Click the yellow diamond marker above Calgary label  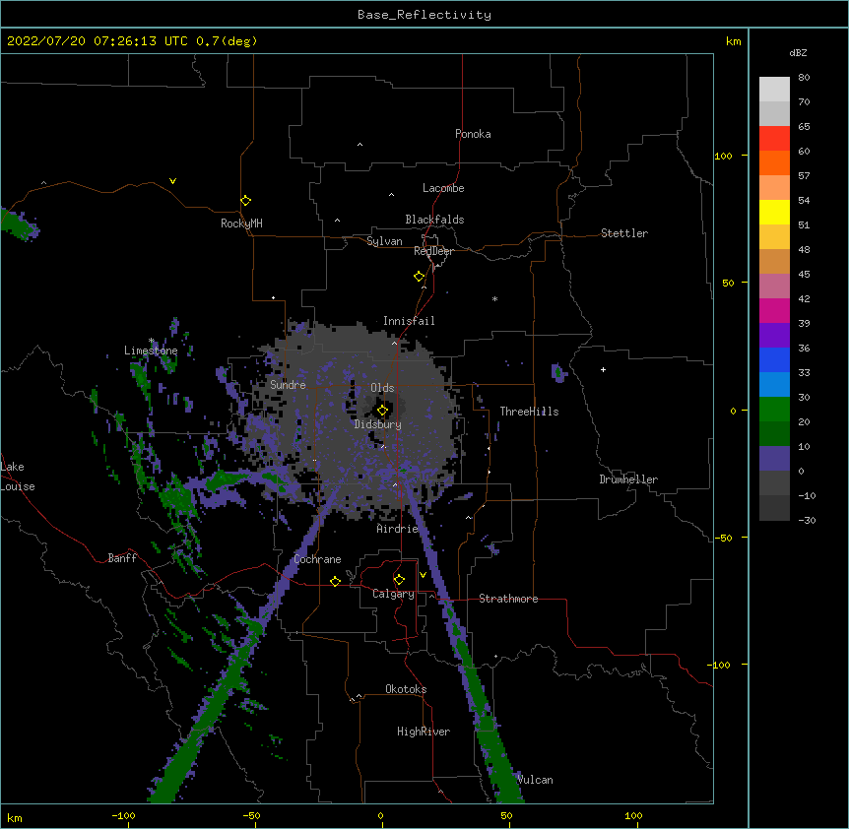pos(399,580)
